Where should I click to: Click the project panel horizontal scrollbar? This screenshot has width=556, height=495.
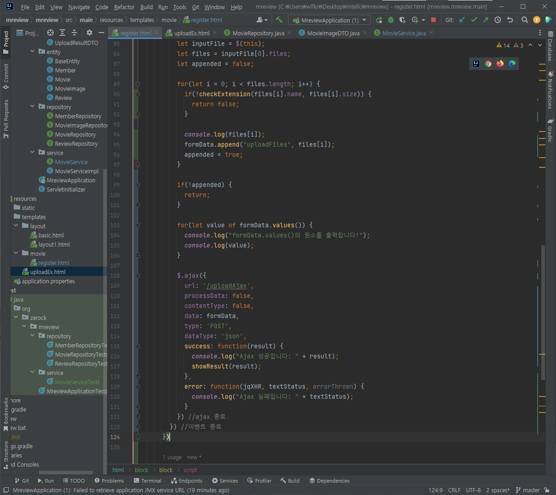[x=66, y=473]
